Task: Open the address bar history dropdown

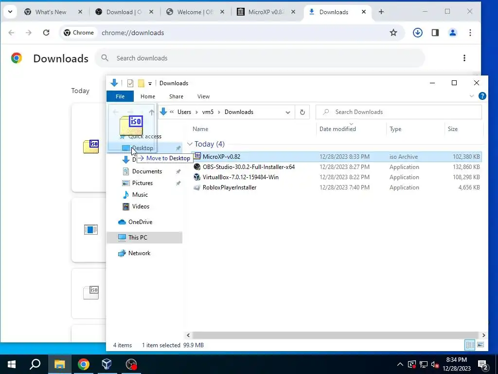Action: [288, 112]
